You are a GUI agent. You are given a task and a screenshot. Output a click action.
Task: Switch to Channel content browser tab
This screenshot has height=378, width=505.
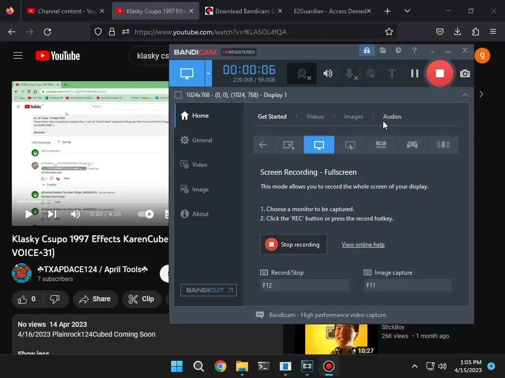coord(66,11)
